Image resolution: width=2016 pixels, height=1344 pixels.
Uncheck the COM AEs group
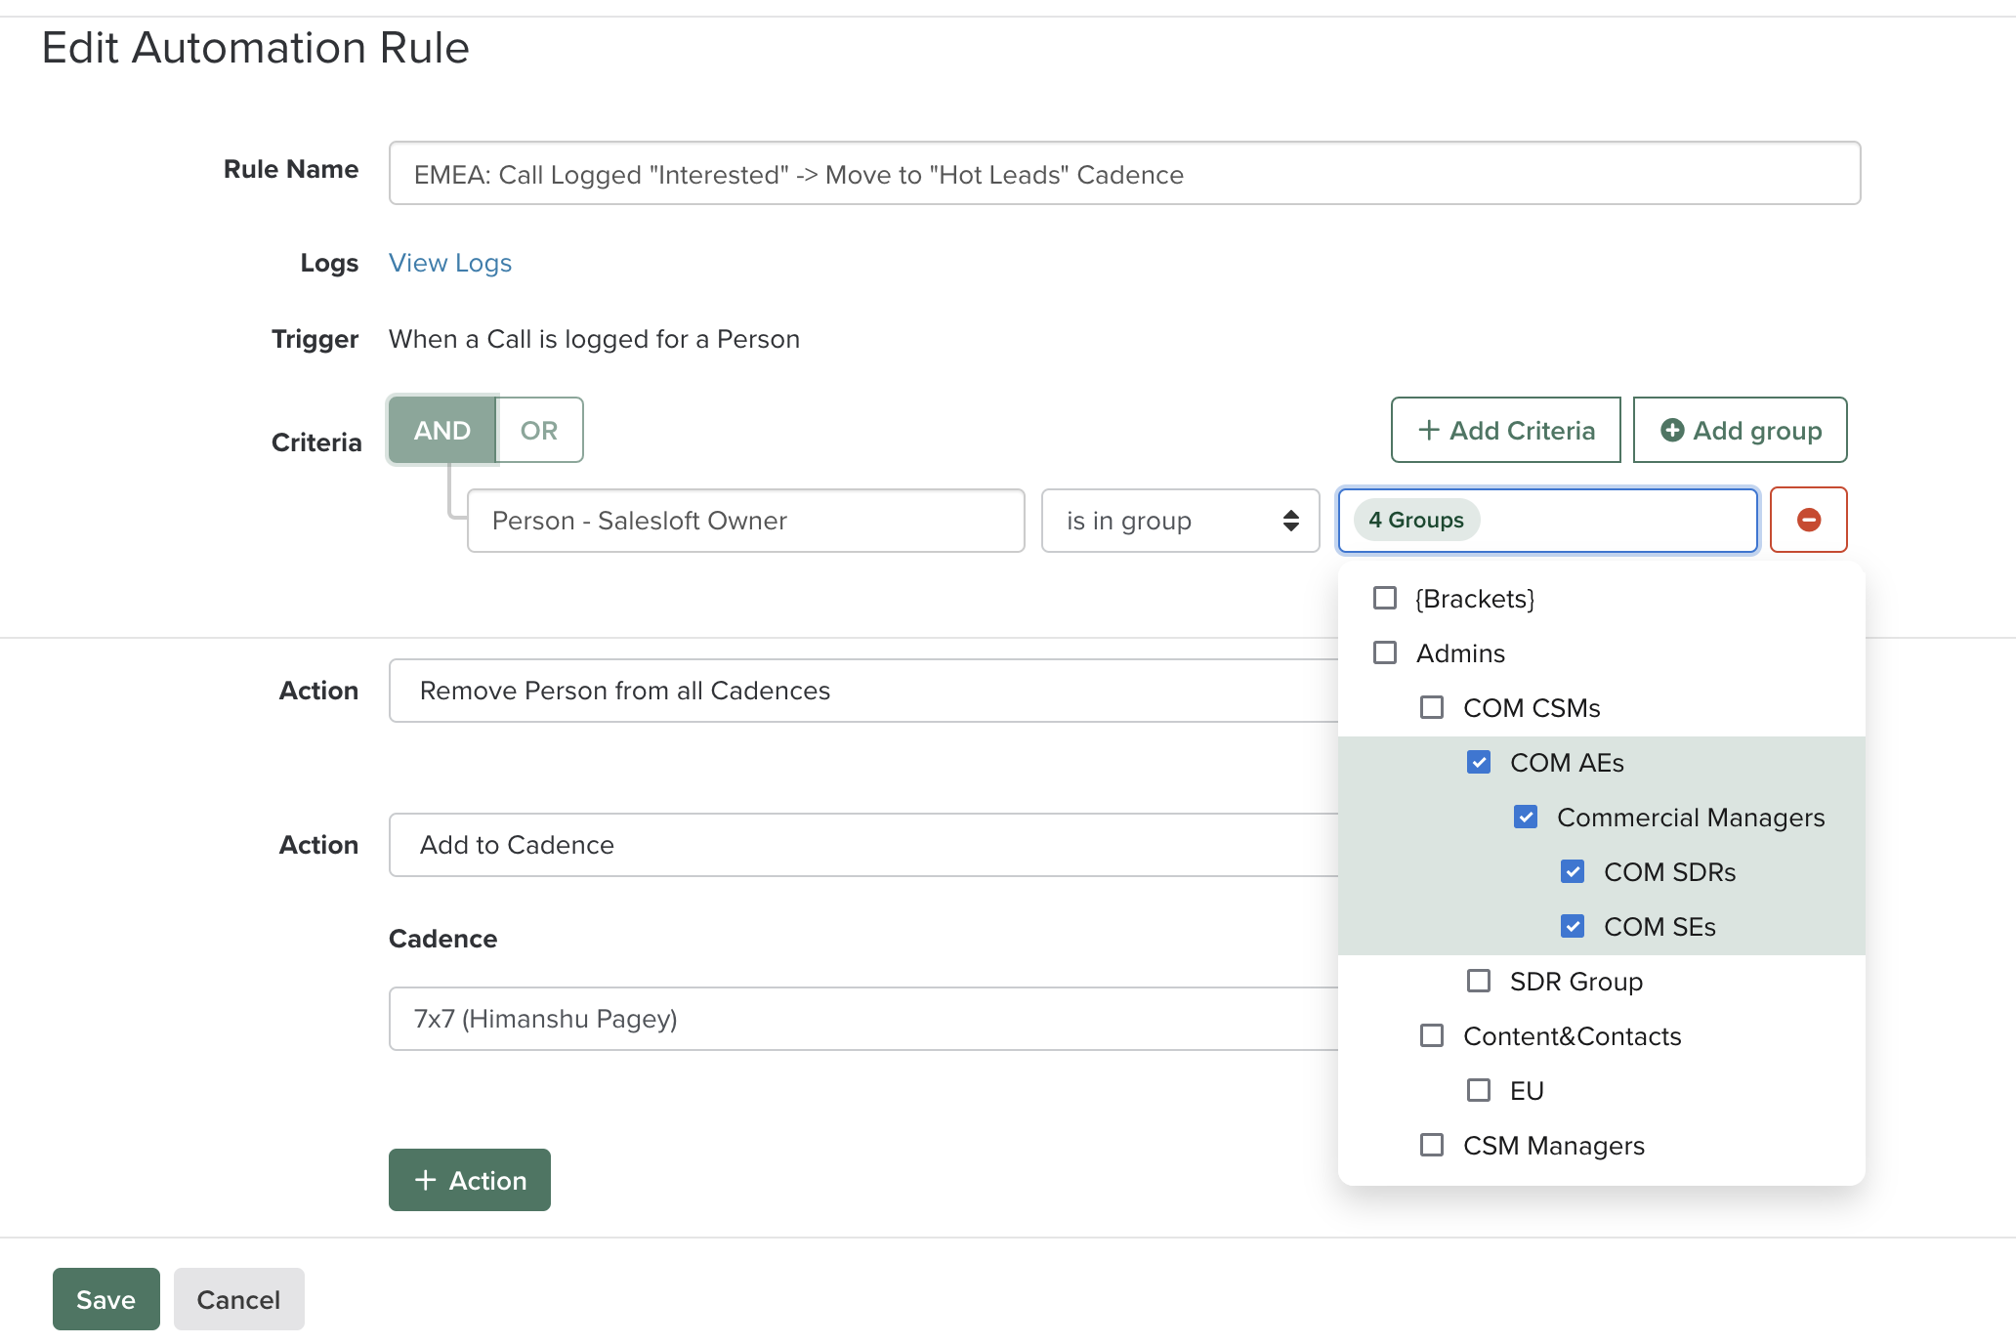point(1478,763)
